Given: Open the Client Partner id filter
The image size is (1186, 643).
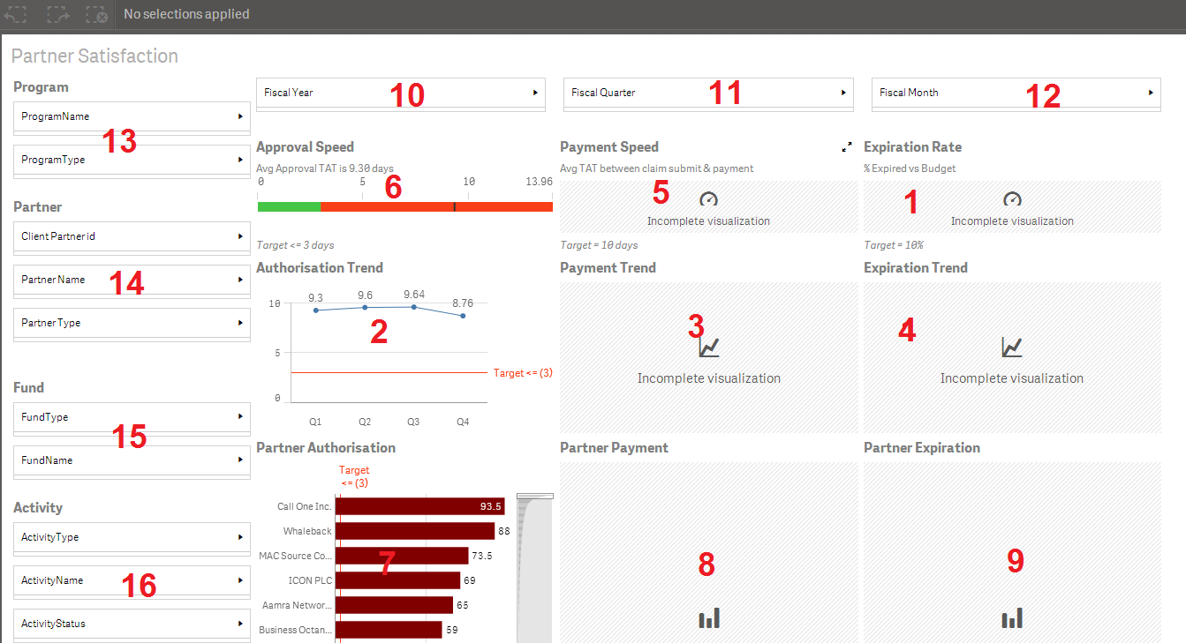Looking at the screenshot, I should tap(132, 236).
